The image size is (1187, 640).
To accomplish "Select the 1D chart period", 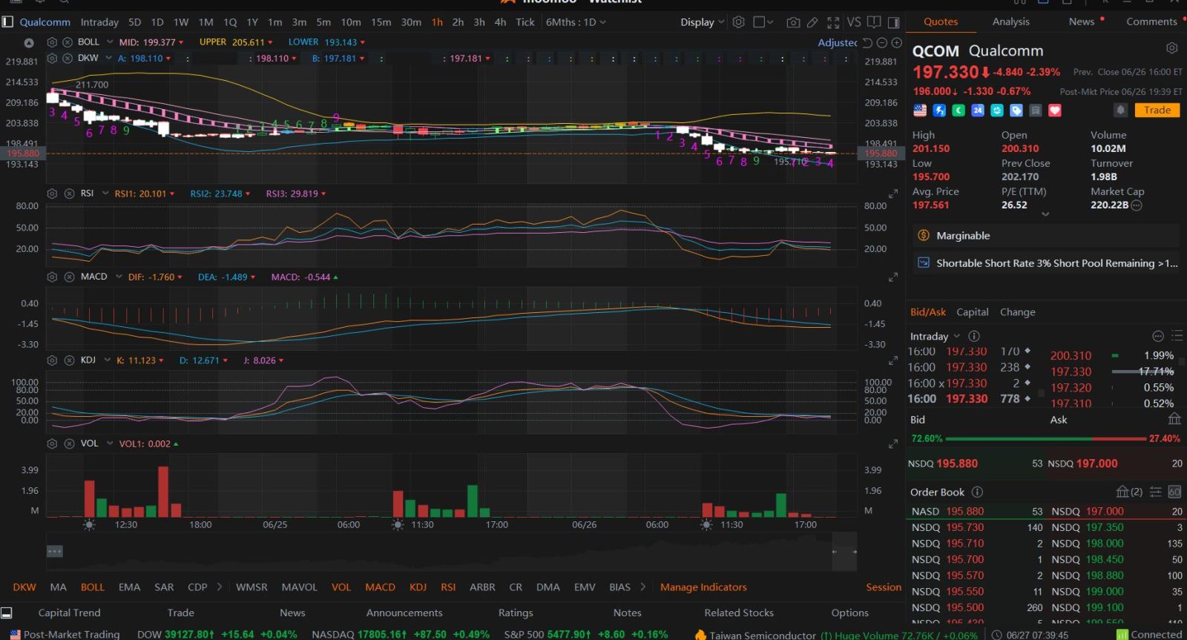I will [157, 22].
